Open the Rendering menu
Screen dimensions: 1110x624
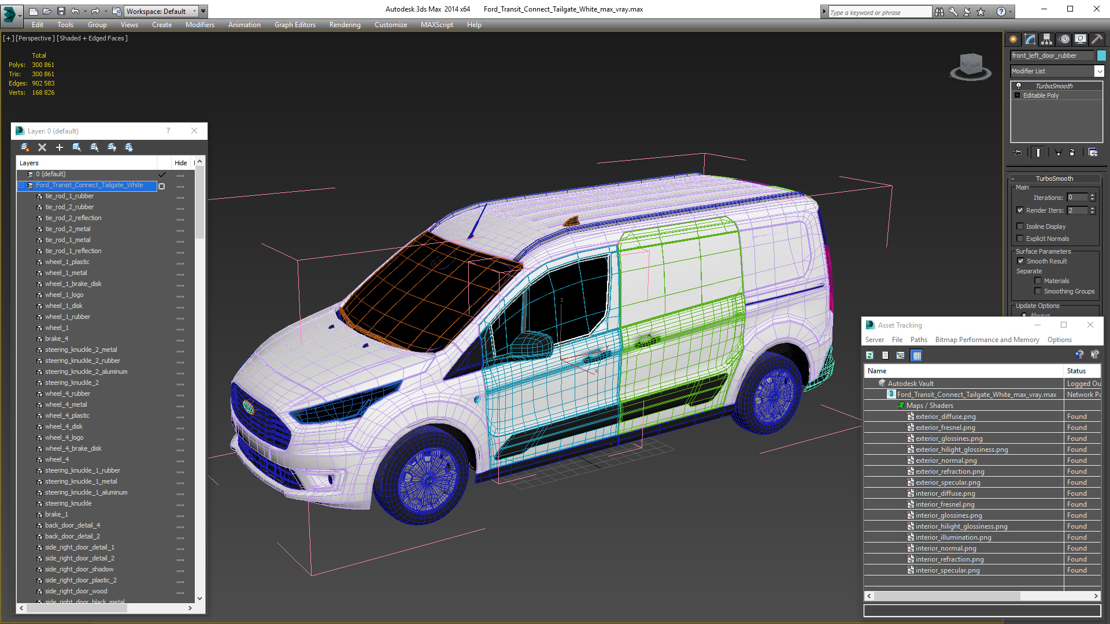click(x=345, y=25)
